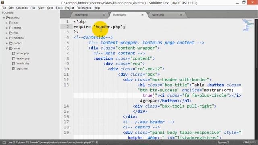Select the modelos folder label
Image resolution: width=258 pixels, height=145 pixels.
[19, 38]
